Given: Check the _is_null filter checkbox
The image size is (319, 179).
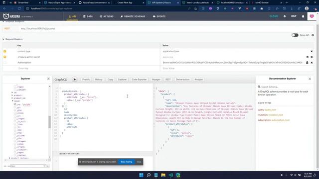Looking at the screenshot, I should tap(15, 121).
